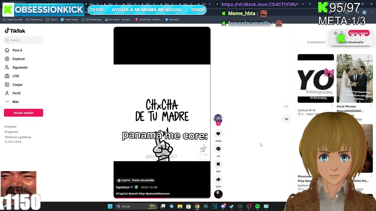Click the taskbar Buscar search box

(x=137, y=206)
